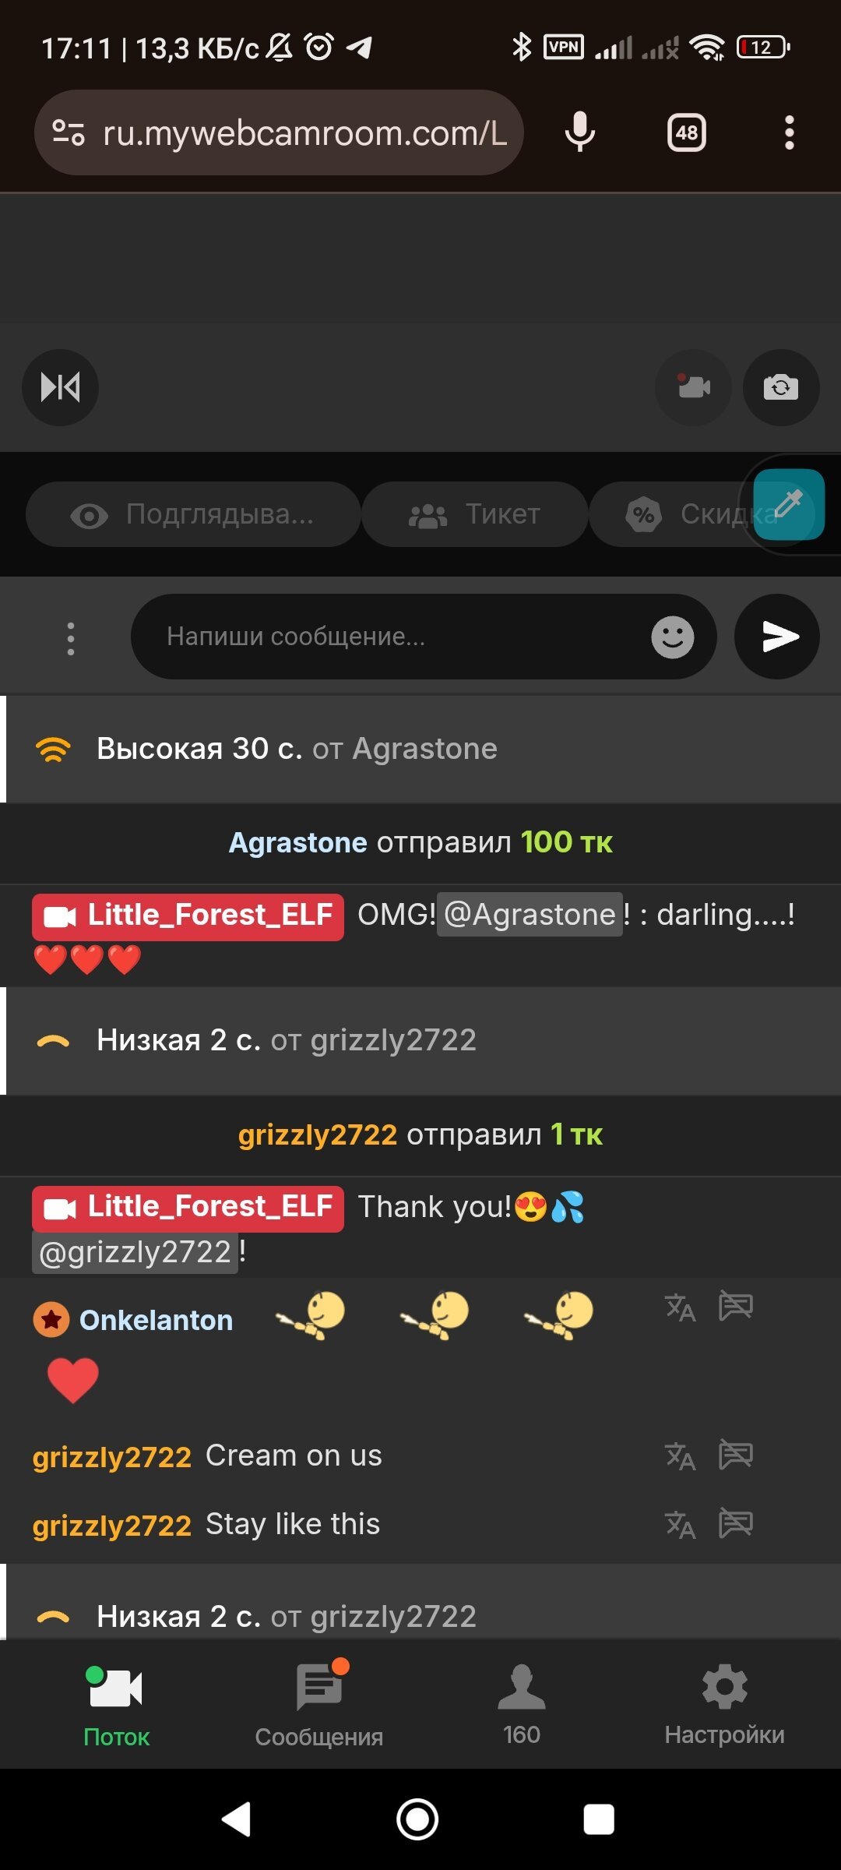This screenshot has height=1870, width=841.
Task: Open the Настройки tab
Action: (724, 1705)
